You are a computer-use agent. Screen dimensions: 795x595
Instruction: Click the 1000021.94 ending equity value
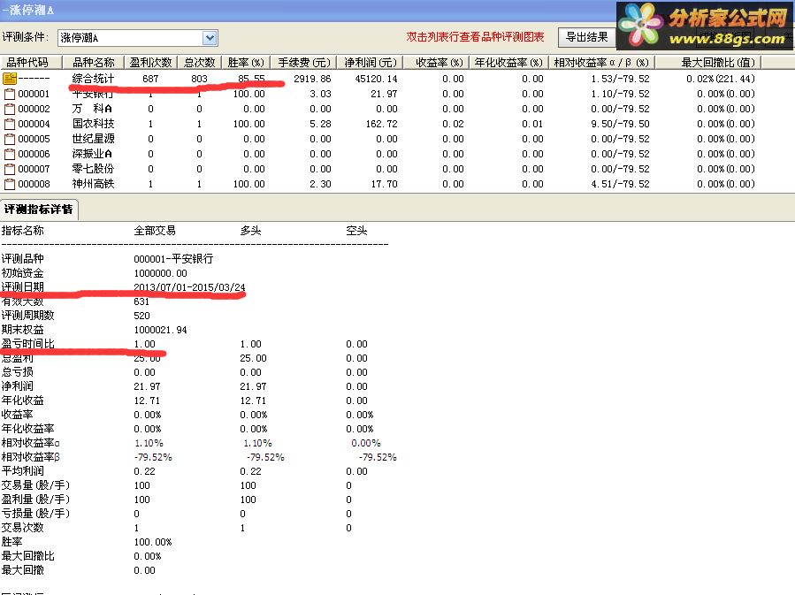click(160, 330)
